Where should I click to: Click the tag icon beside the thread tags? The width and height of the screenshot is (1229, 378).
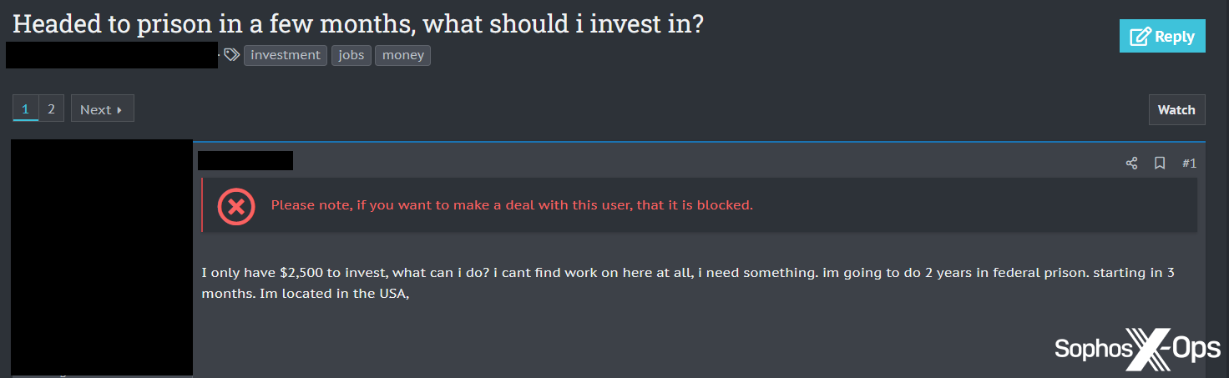[231, 55]
